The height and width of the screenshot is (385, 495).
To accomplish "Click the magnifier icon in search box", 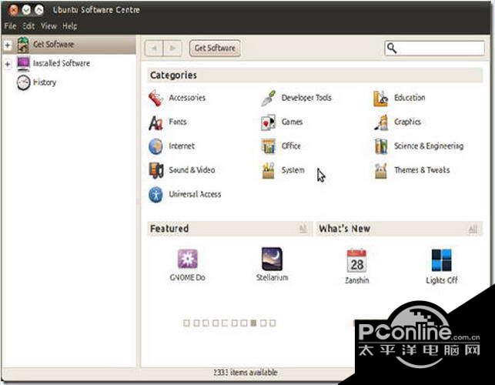I will [392, 49].
